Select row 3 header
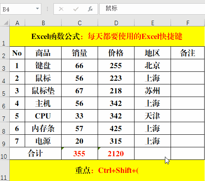This screenshot has height=181, width=205. pyautogui.click(x=4, y=65)
